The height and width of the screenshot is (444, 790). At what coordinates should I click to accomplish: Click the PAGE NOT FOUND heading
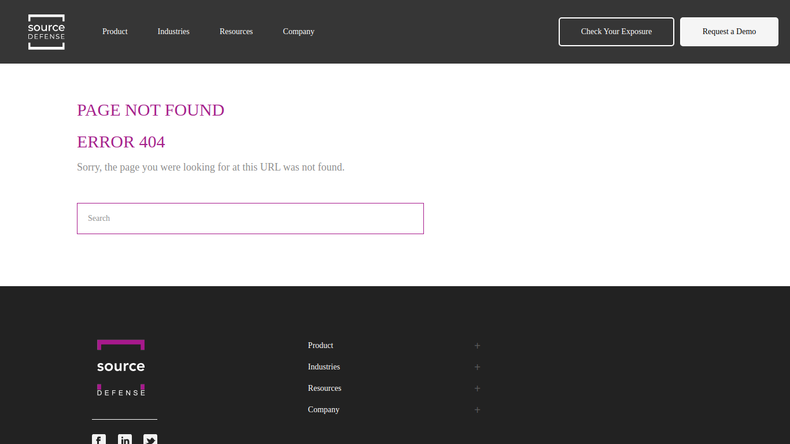[x=150, y=110]
